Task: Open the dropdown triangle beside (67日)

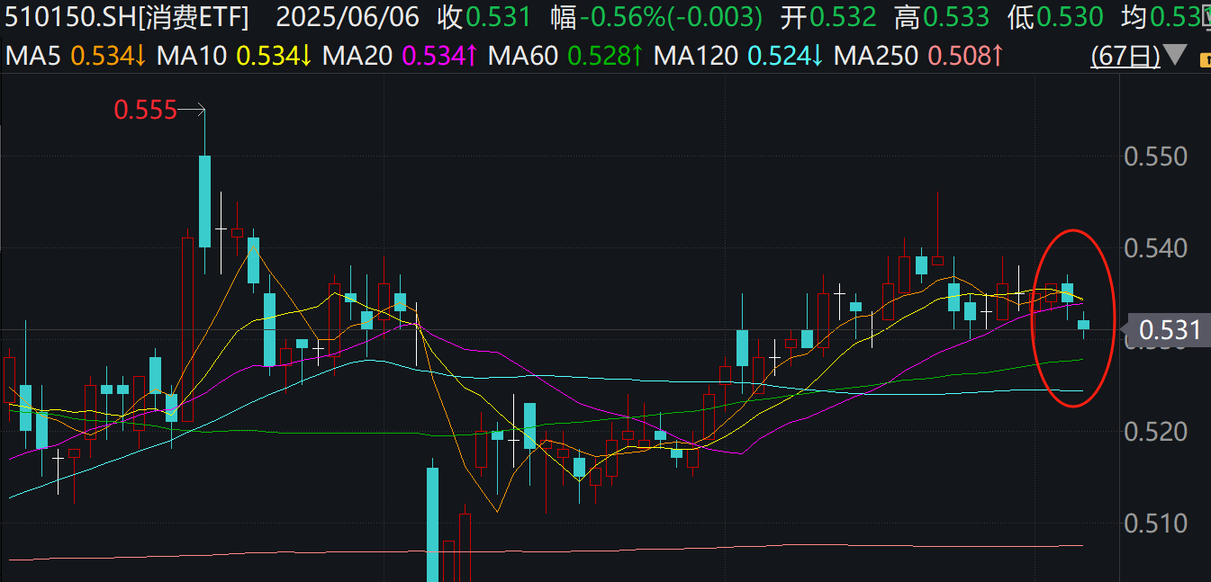Action: pos(1175,57)
